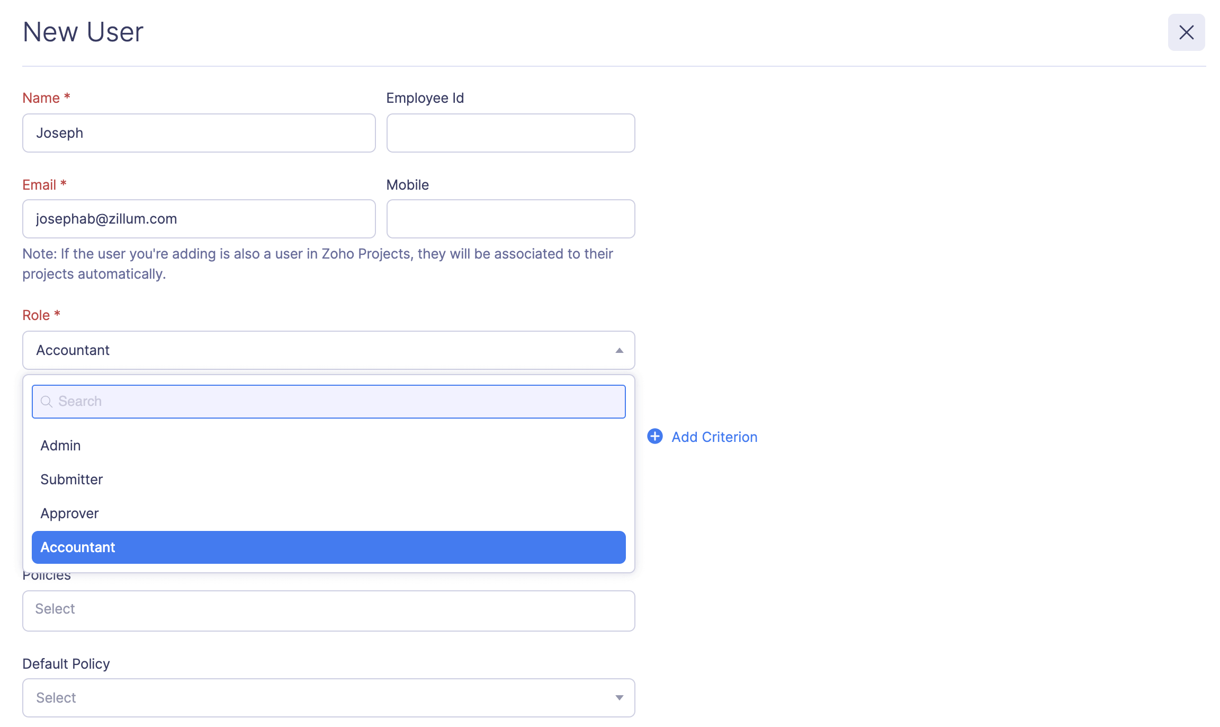
Task: Click the X icon to close New User dialog
Action: coord(1186,32)
